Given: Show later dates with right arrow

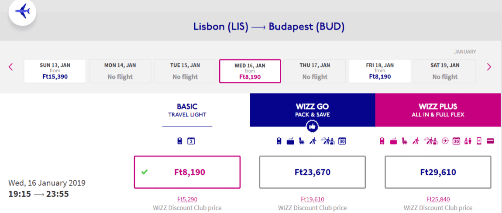Looking at the screenshot, I should (489, 67).
